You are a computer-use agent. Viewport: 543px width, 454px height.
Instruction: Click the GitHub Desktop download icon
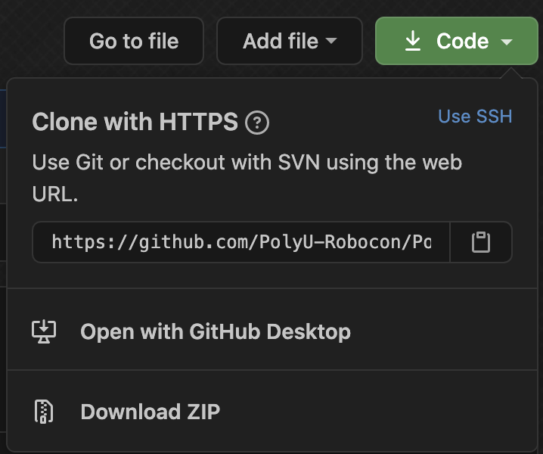[44, 331]
